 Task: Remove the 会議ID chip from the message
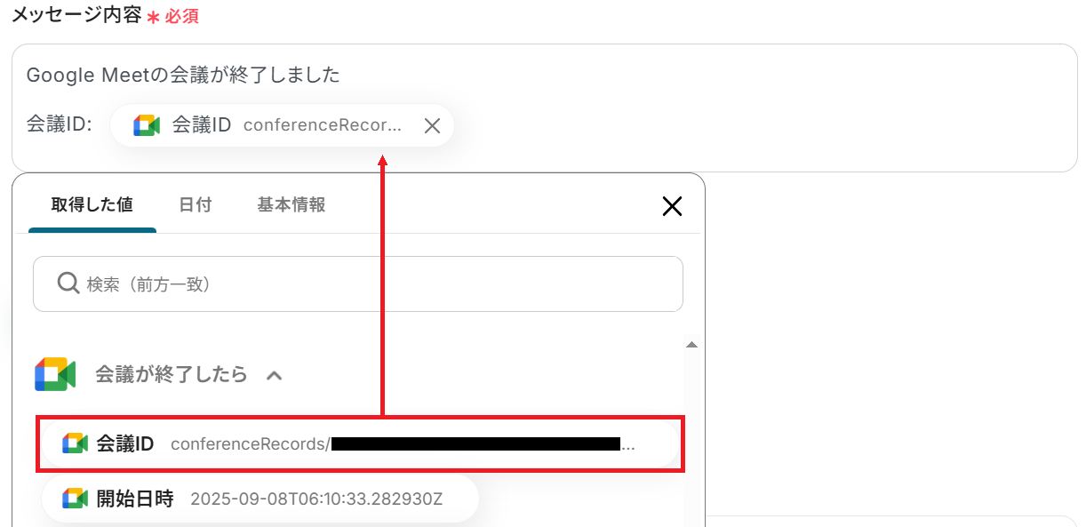[432, 126]
